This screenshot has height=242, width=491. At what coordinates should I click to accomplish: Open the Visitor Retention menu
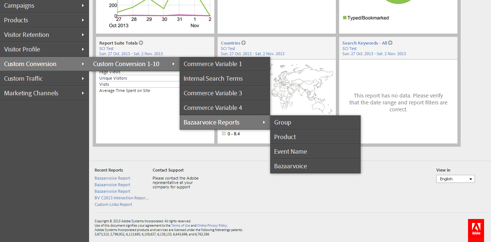(x=45, y=35)
